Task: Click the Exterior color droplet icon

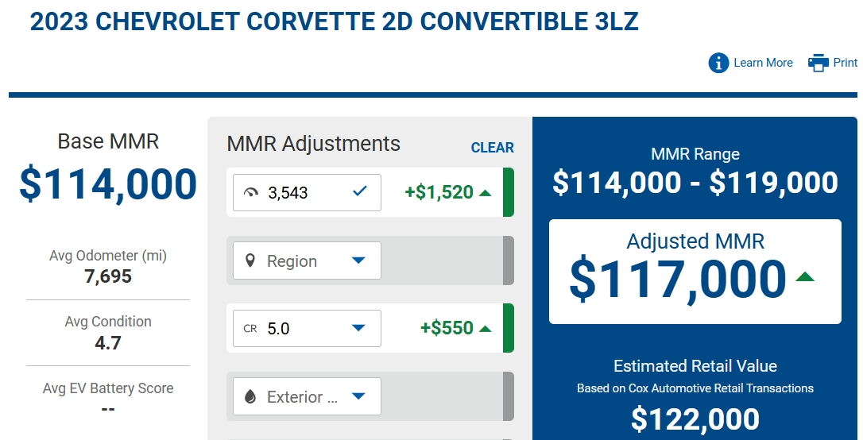Action: (250, 396)
